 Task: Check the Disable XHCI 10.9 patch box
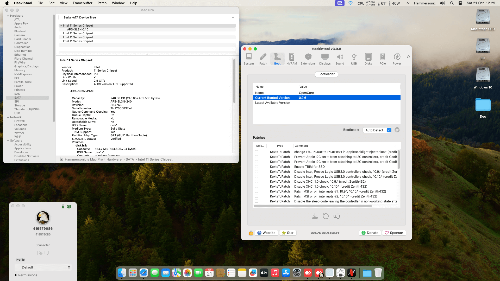(x=257, y=182)
